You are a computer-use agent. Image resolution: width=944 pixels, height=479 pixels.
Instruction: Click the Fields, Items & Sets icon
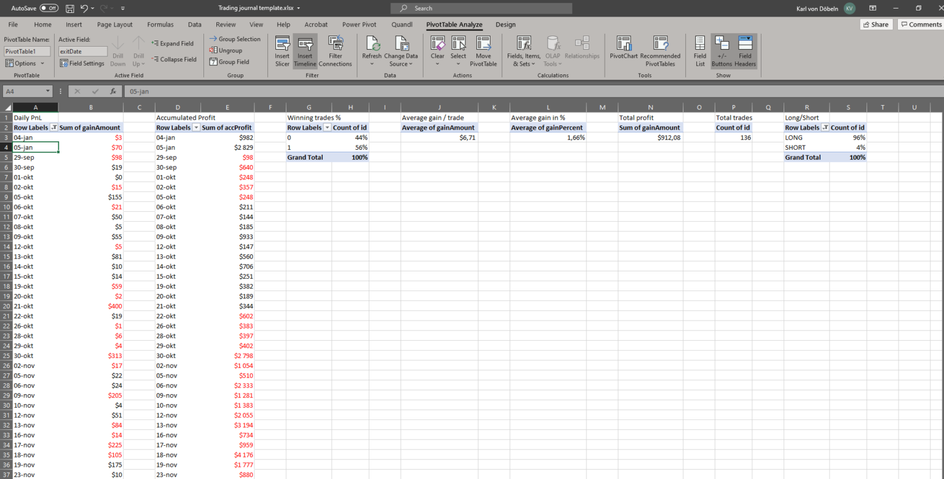coord(523,51)
